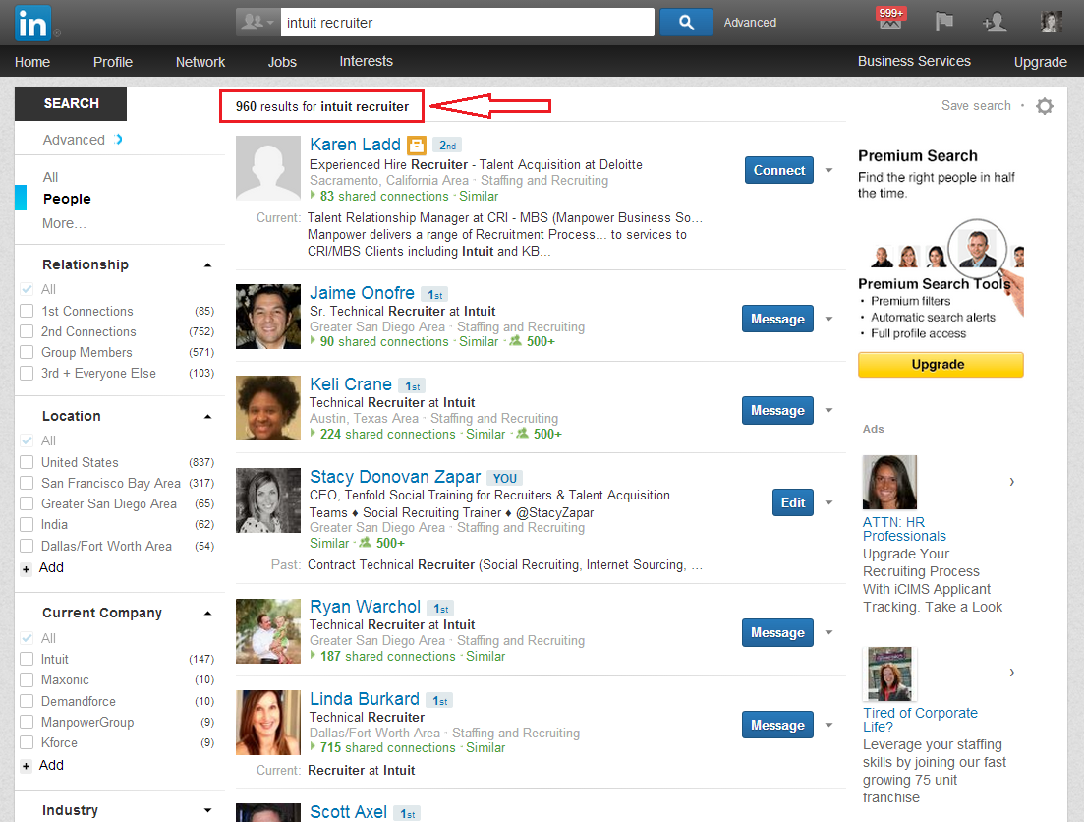1084x822 pixels.
Task: Collapse the Location filter section
Action: 207,417
